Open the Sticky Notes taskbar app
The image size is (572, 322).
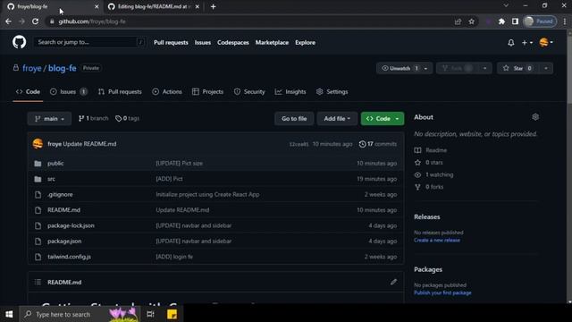coord(172,314)
